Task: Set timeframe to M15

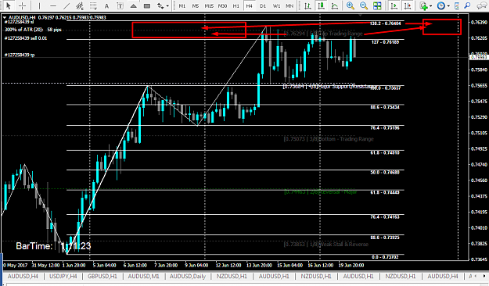Action: [209, 6]
